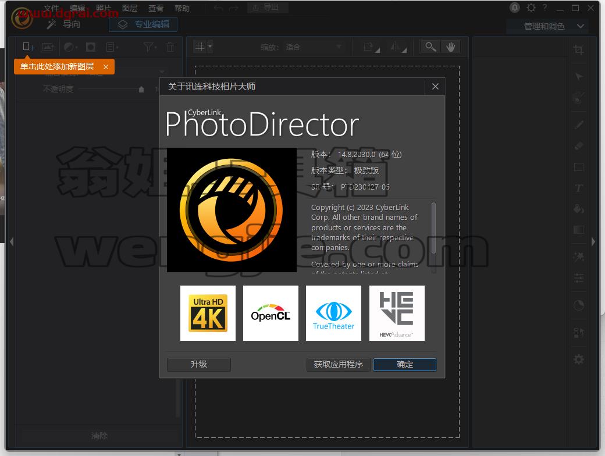Click the 升级 upgrade button

(x=199, y=364)
